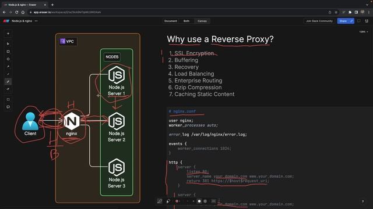This screenshot has height=209, width=373.
Task: Select the arrow connector tool
Action: (8, 67)
